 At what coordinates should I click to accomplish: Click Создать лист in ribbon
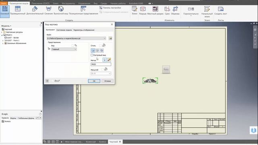tap(221, 10)
